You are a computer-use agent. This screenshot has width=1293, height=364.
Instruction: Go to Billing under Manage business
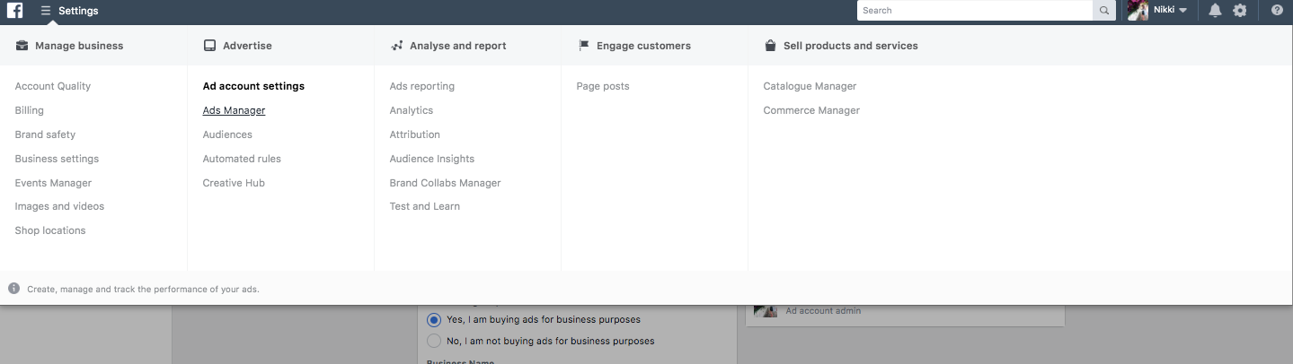[x=29, y=110]
